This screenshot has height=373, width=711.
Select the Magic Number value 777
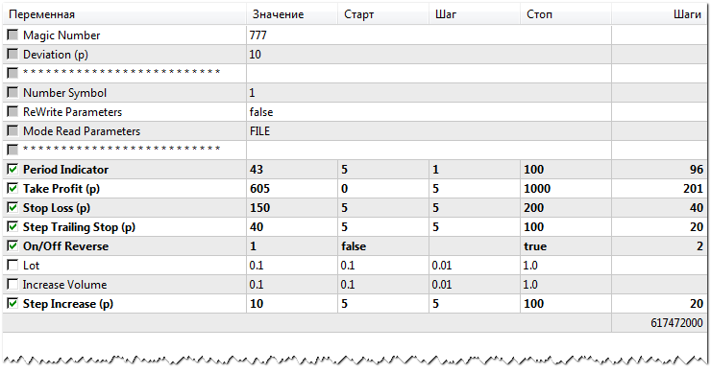click(258, 35)
